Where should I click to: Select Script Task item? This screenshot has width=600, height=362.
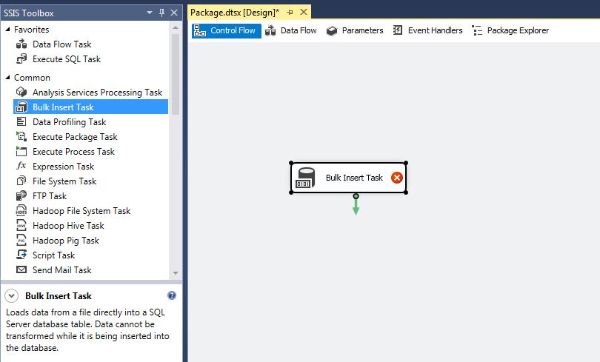tap(53, 255)
